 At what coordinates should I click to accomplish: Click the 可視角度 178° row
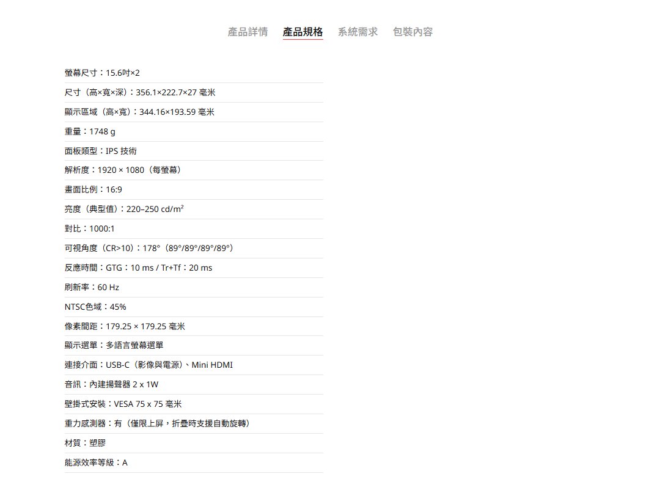149,249
